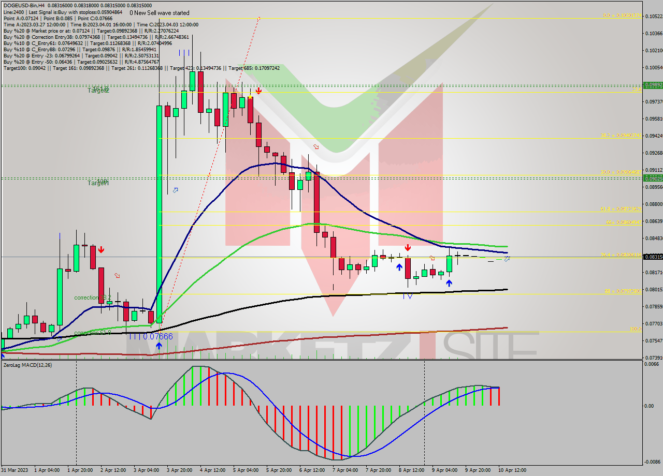Click the red down arrow above 2 Apr candle
This screenshot has height=476, width=663.
tap(101, 249)
